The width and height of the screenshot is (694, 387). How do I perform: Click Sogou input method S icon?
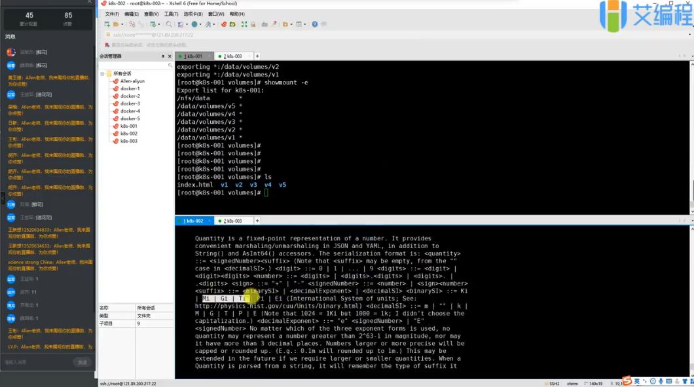627,380
